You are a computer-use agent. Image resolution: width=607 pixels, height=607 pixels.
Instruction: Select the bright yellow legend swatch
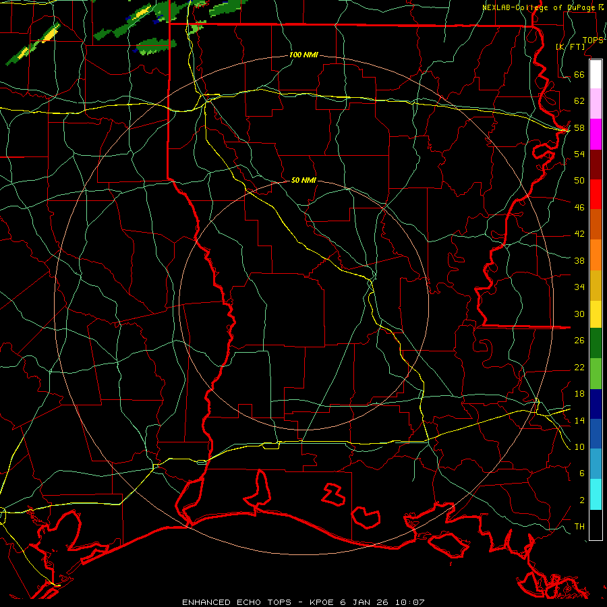596,314
